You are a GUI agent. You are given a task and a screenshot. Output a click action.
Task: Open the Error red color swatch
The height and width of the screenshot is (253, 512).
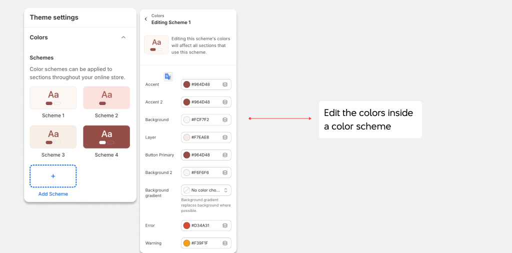click(x=187, y=225)
